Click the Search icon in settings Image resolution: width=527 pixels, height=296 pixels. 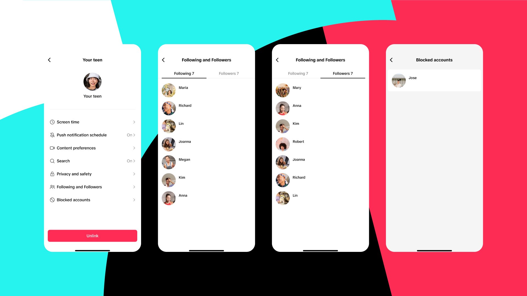[52, 161]
